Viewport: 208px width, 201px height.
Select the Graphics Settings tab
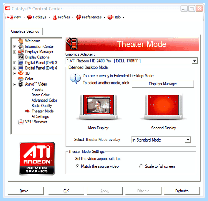pos(25,31)
